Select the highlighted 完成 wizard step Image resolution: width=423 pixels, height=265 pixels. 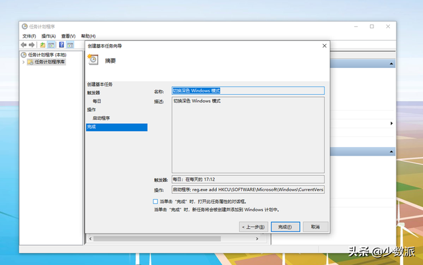(116, 127)
